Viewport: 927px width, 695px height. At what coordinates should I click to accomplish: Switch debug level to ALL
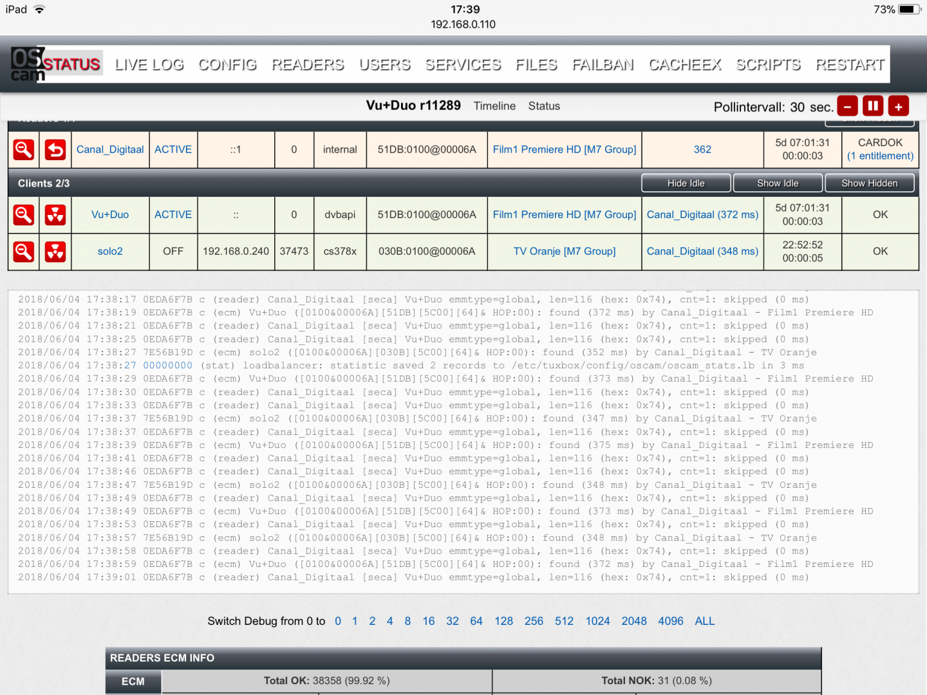point(704,621)
